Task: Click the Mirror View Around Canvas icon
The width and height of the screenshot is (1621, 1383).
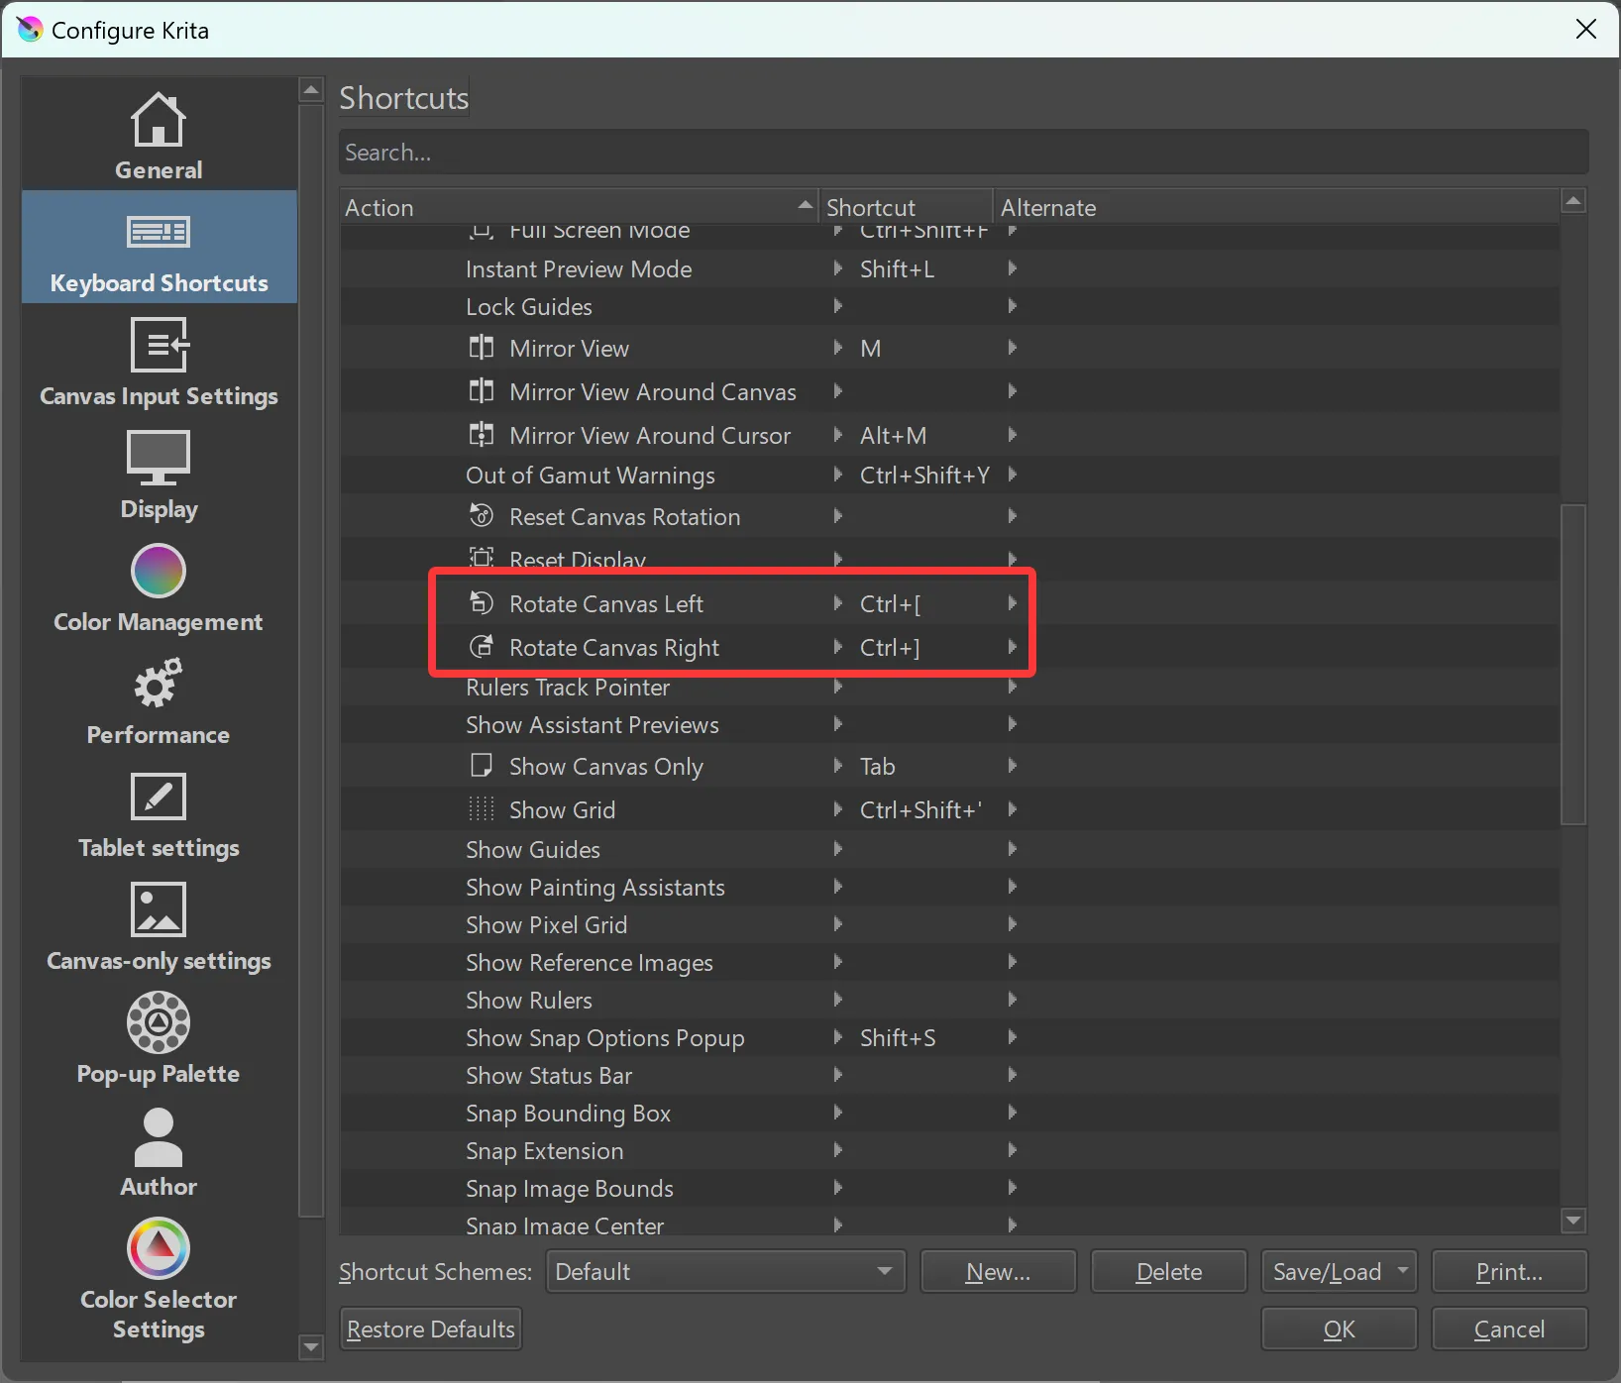Action: point(482,391)
